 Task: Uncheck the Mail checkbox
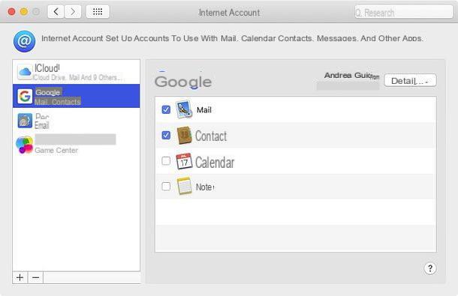(x=166, y=109)
